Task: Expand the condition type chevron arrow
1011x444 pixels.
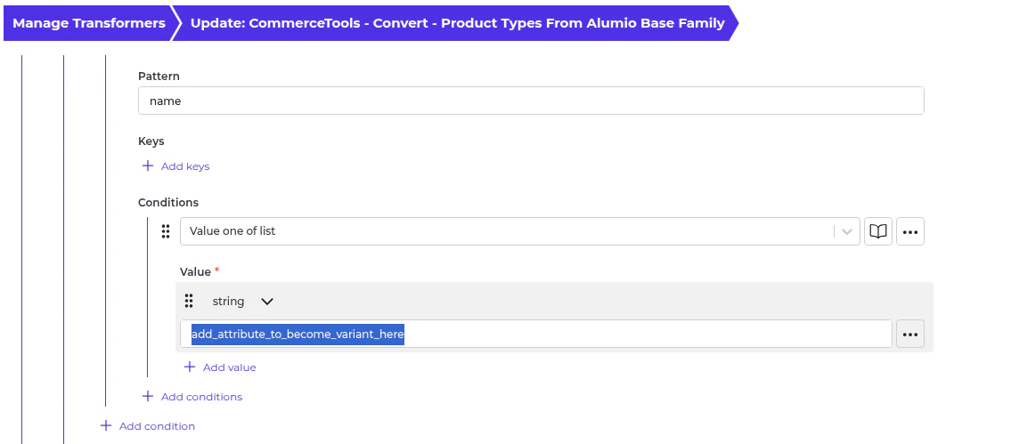Action: pos(846,231)
